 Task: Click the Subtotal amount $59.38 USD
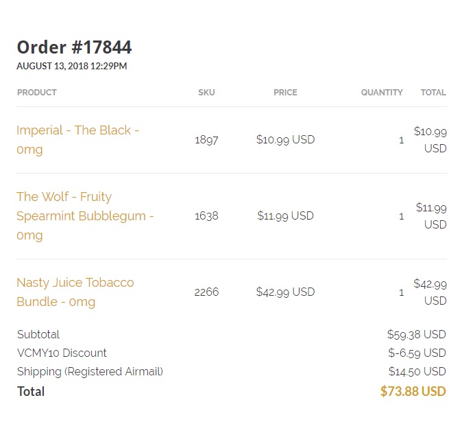[x=417, y=335]
